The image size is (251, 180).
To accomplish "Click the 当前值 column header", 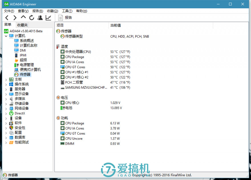I will pos(116,25).
